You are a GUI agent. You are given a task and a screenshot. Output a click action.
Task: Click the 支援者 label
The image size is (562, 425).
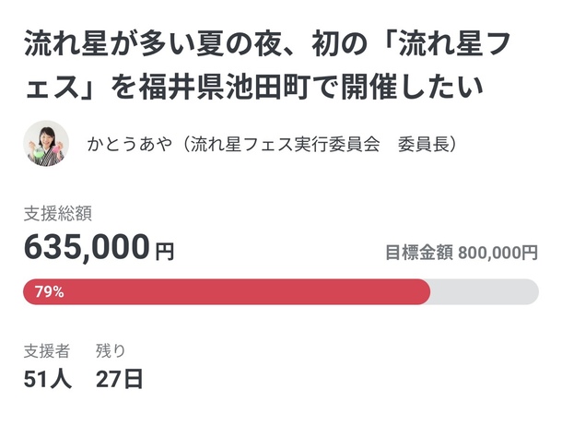coord(46,351)
